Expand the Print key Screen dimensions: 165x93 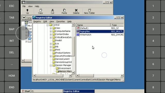(51, 50)
